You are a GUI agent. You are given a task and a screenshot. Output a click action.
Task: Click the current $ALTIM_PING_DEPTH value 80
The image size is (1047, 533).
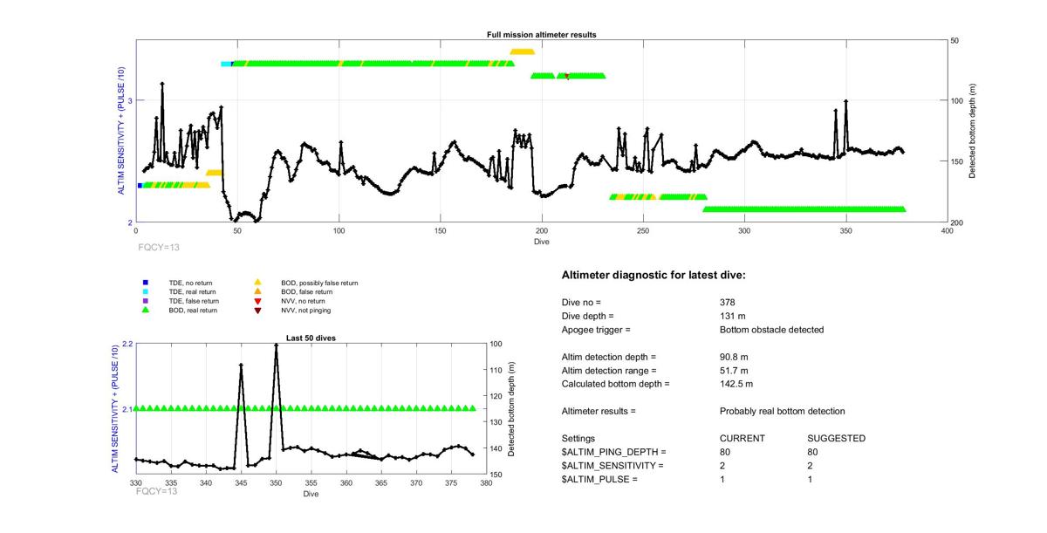tap(725, 452)
